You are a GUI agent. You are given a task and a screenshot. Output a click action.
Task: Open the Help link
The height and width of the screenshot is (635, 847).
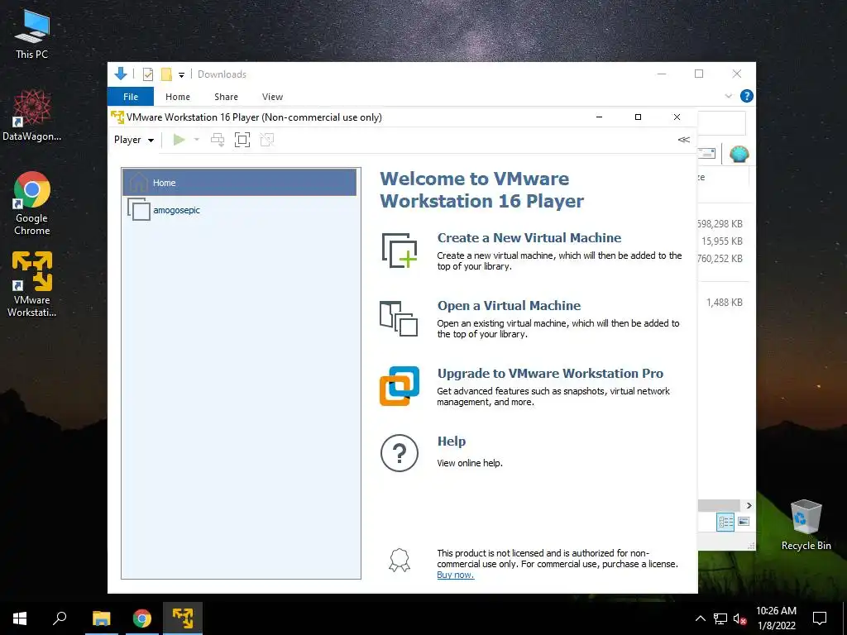[x=451, y=442]
